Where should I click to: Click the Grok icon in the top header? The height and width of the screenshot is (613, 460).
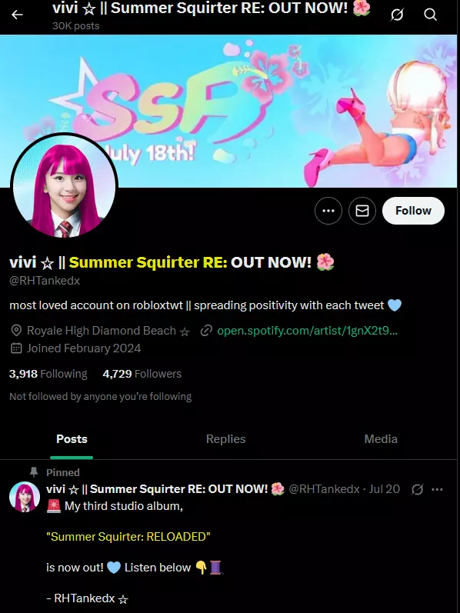tap(397, 15)
